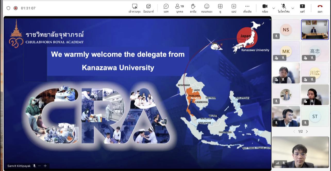
Task: Open the reactions emoji menu
Action: click(x=206, y=8)
